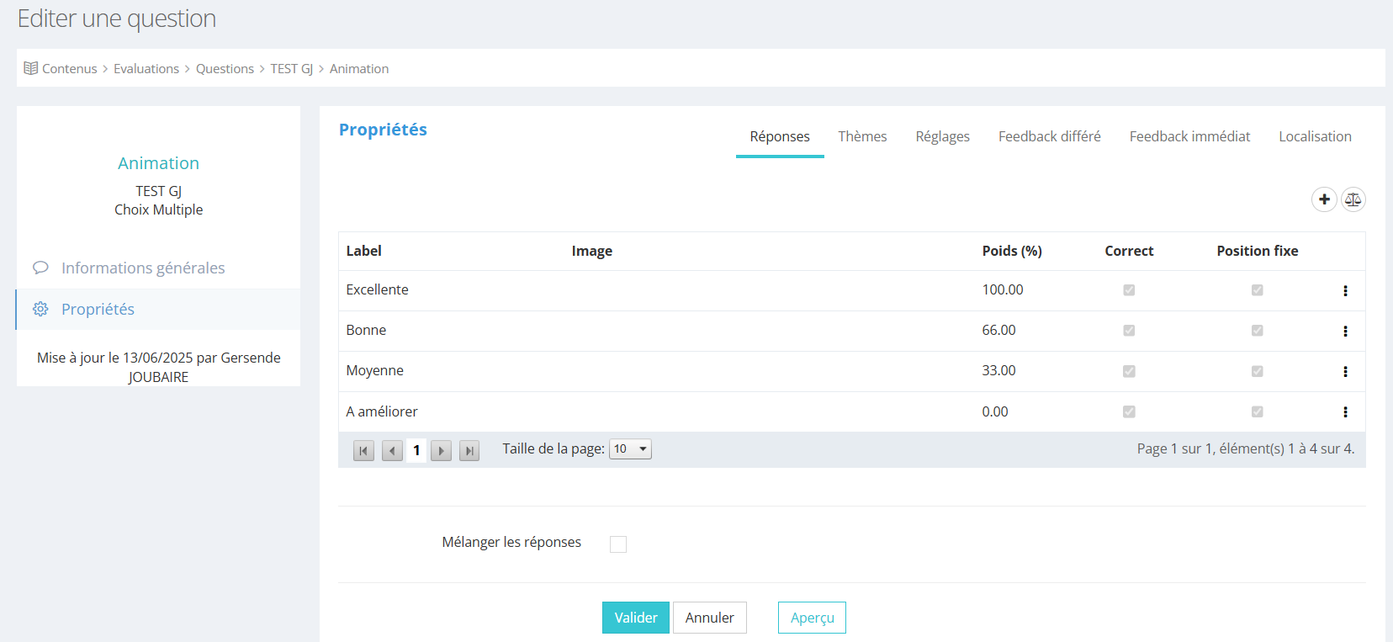Toggle Correct checkbox for Excellente
Screen dimensions: 1393x642
(1129, 290)
